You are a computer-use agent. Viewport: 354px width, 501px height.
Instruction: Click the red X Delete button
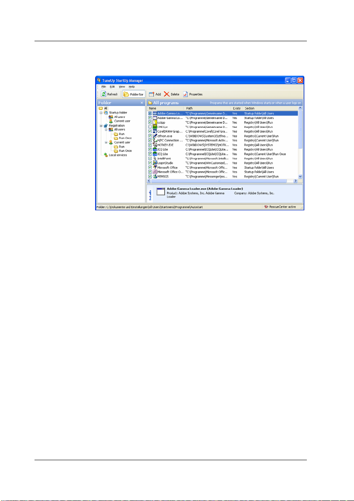171,94
